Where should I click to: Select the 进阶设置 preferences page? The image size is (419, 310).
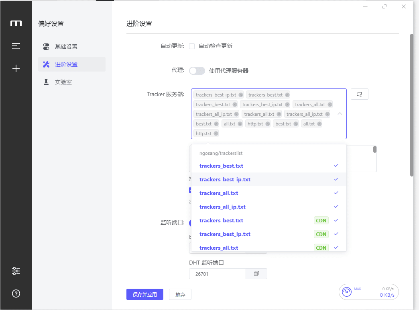pyautogui.click(x=71, y=64)
